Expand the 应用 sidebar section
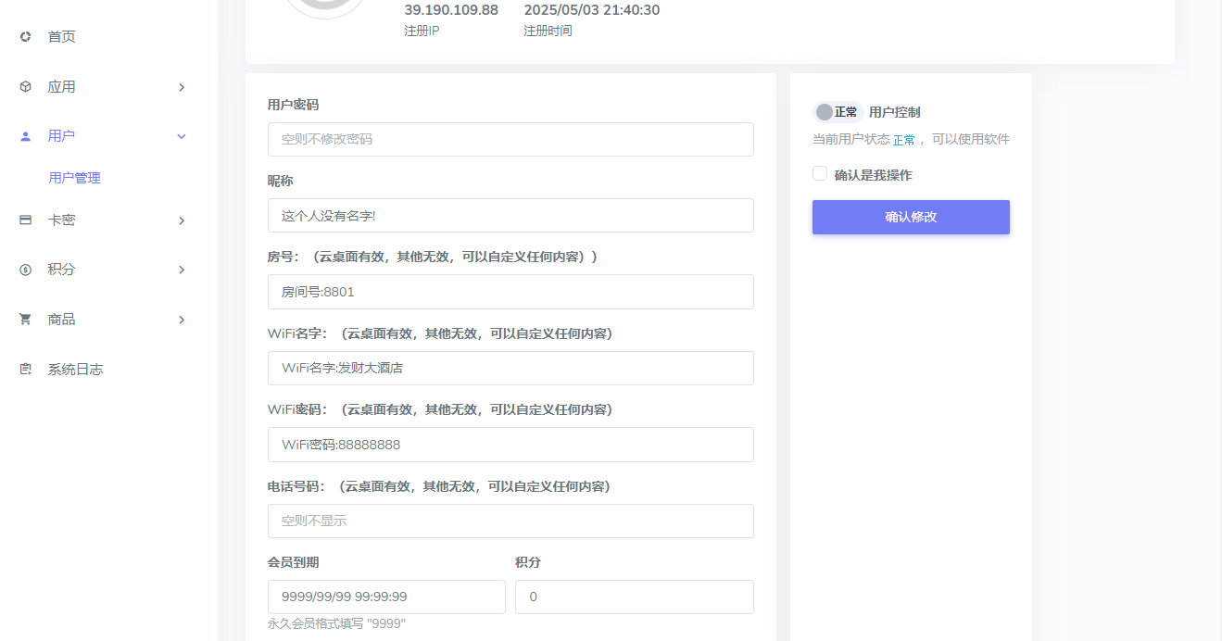This screenshot has height=641, width=1222. point(182,85)
